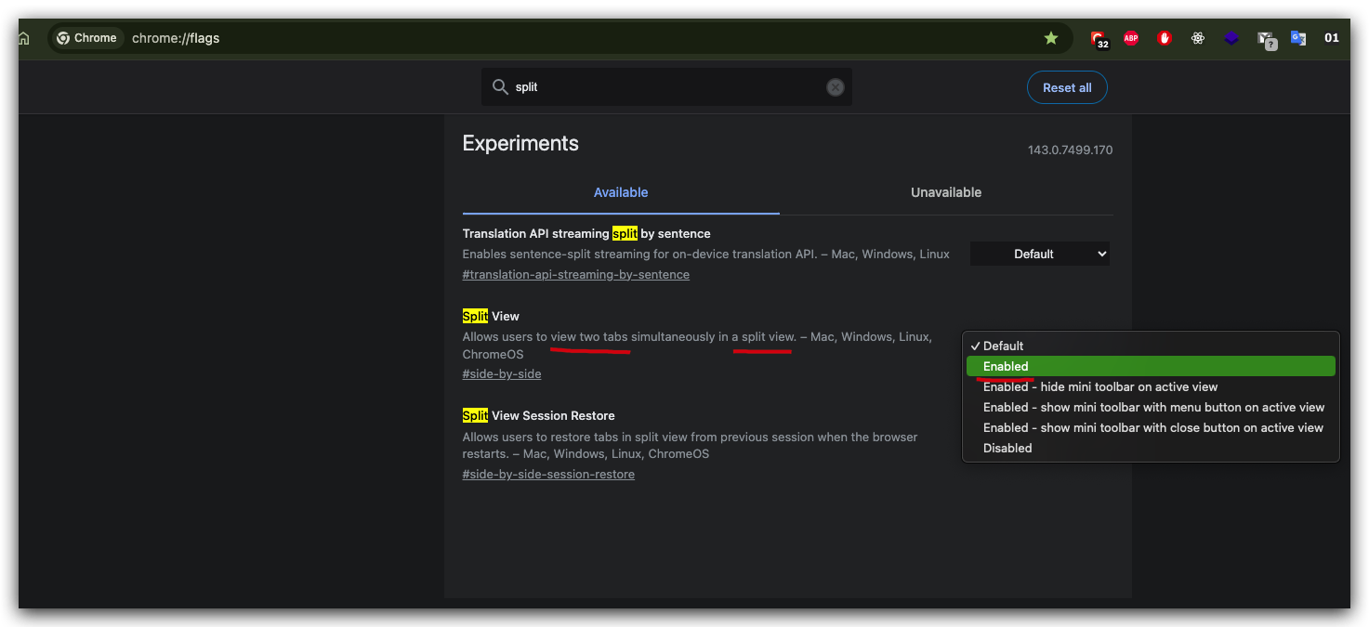This screenshot has height=627, width=1369.
Task: Open the React Developer Tools extension
Action: (x=1198, y=38)
